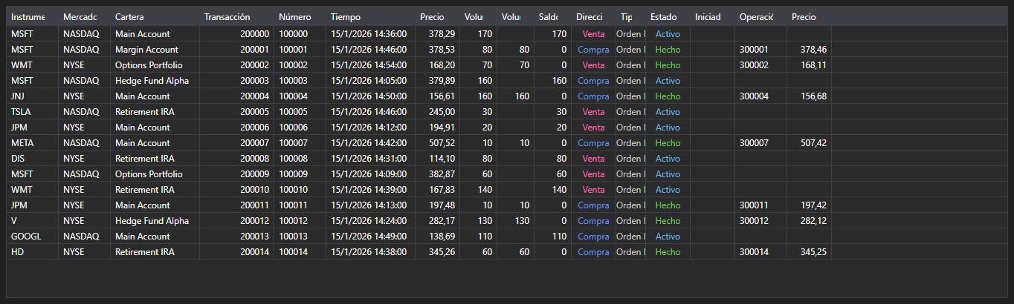Click transaction cell 200009
The image size is (1014, 304).
click(x=236, y=174)
